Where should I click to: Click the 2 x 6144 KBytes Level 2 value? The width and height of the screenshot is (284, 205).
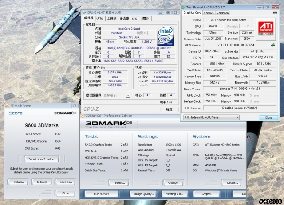162,81
